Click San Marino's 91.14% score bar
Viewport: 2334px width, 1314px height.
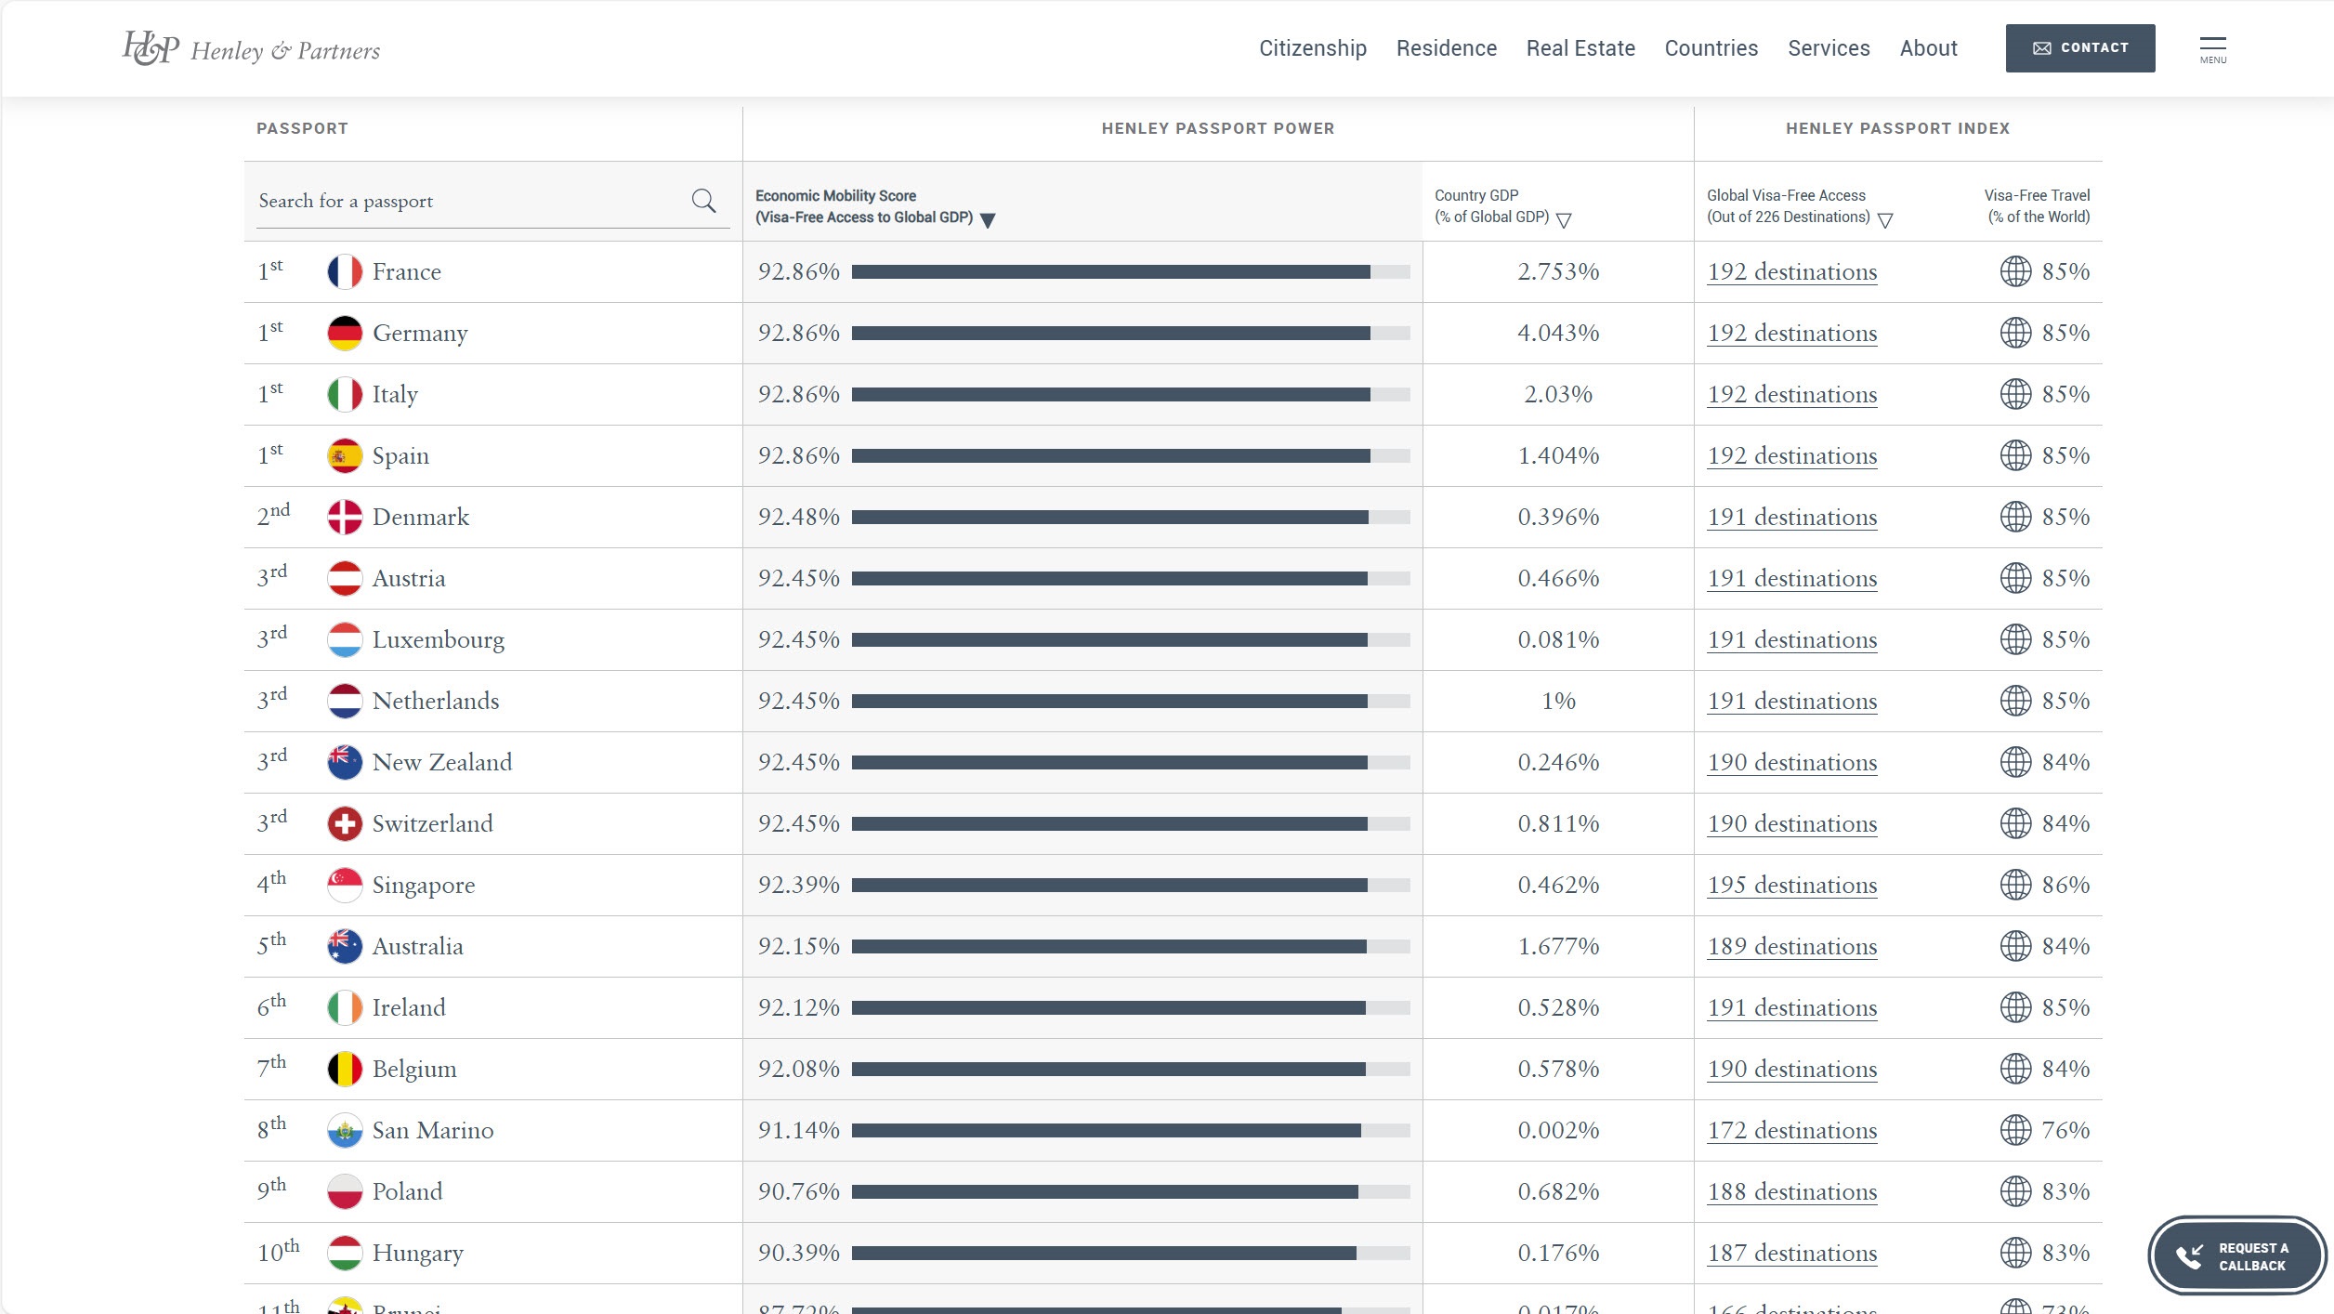click(1131, 1130)
